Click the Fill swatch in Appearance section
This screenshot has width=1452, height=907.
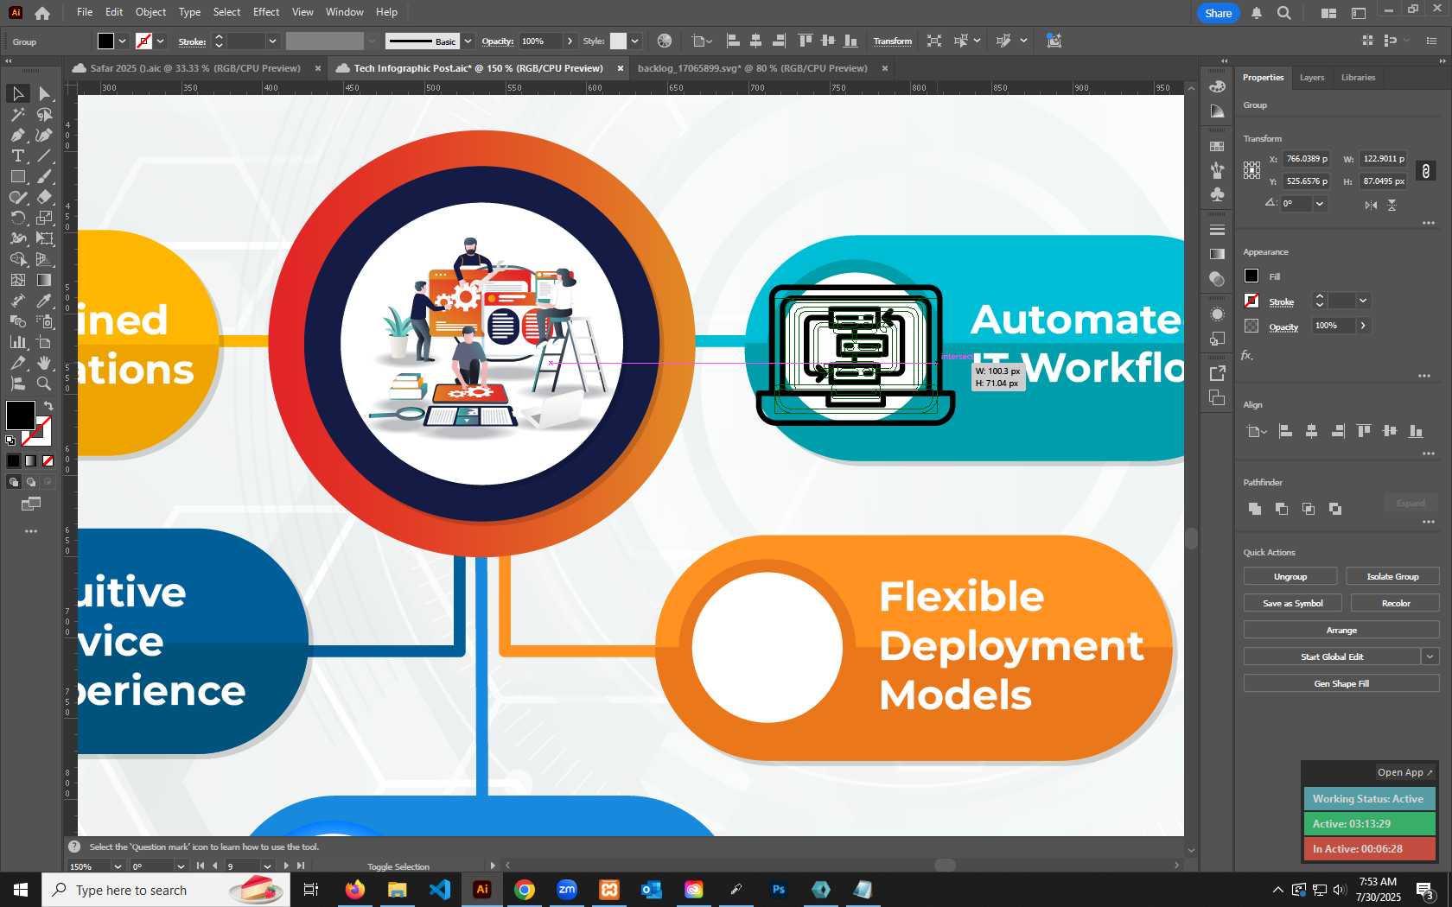1251,276
